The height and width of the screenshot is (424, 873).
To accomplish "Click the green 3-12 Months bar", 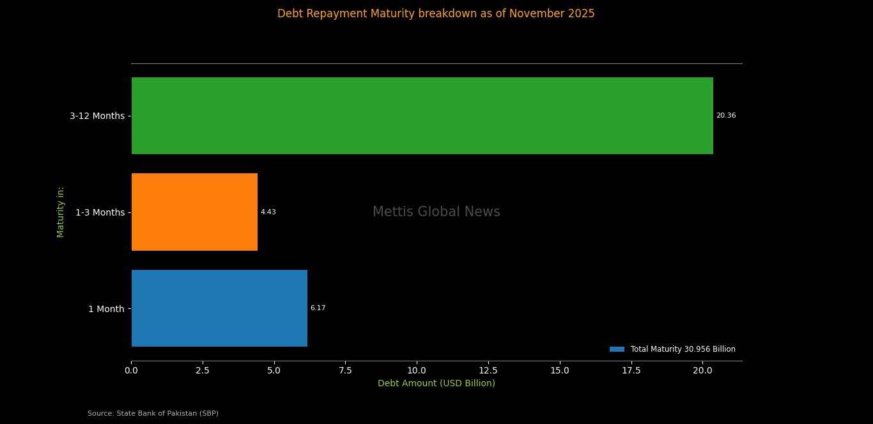I will click(422, 116).
